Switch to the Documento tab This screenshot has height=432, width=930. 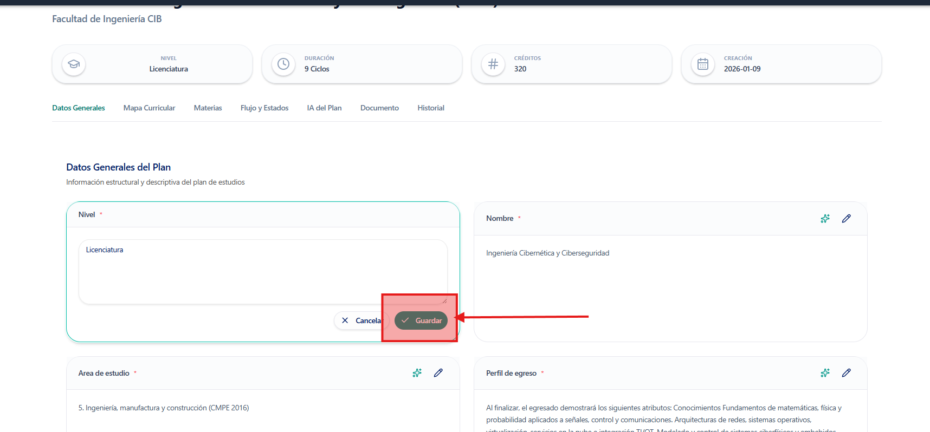pos(379,108)
